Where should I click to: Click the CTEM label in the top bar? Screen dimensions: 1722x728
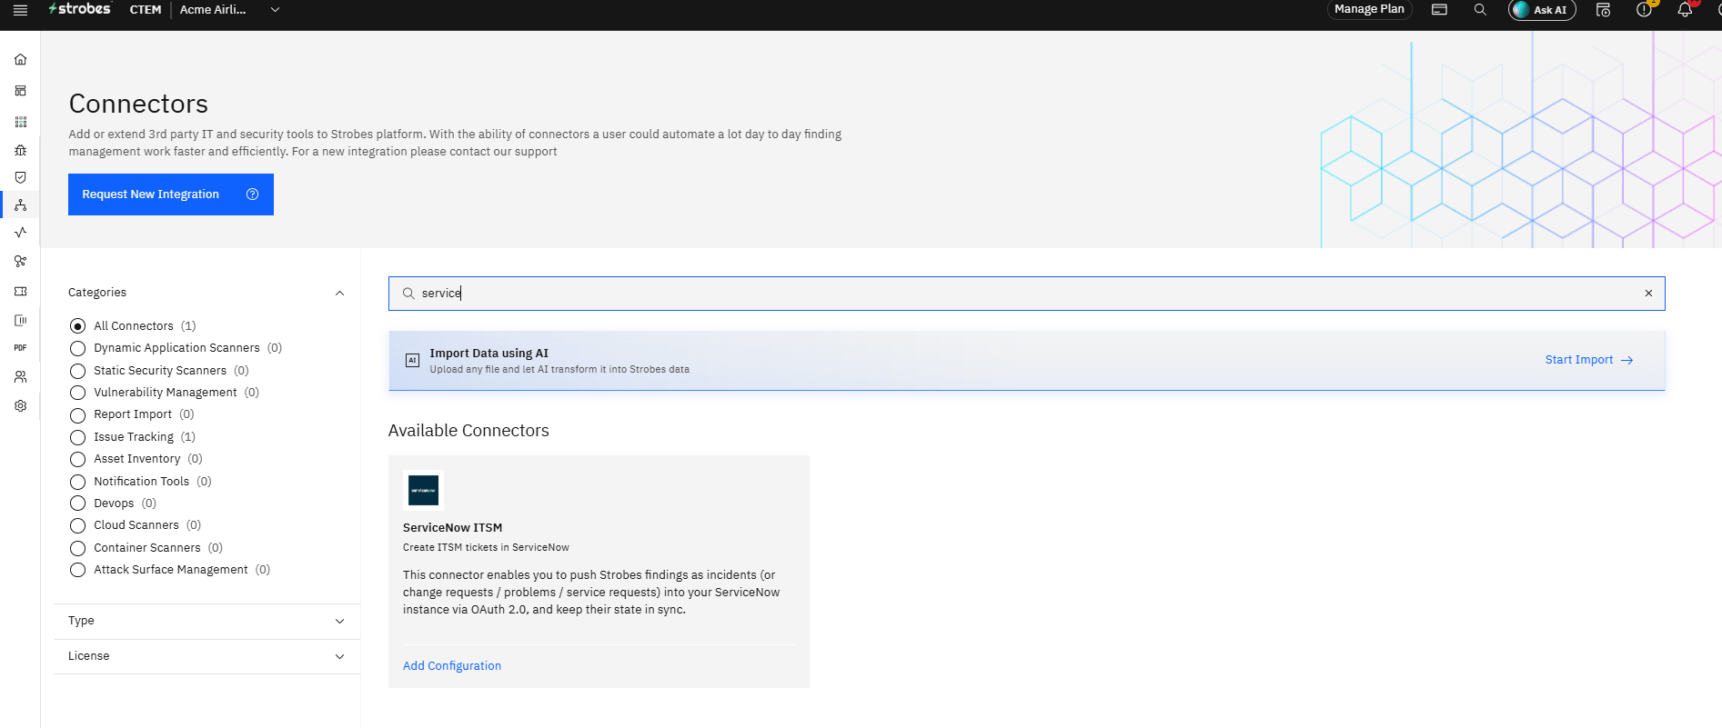(x=146, y=10)
